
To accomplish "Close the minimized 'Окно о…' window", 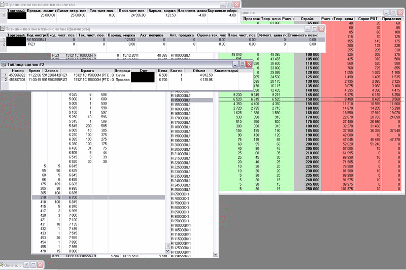I will [40, 265].
